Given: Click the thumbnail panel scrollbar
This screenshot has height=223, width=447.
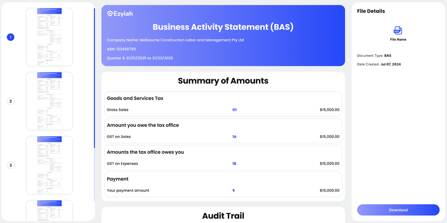Looking at the screenshot, I should point(94,78).
